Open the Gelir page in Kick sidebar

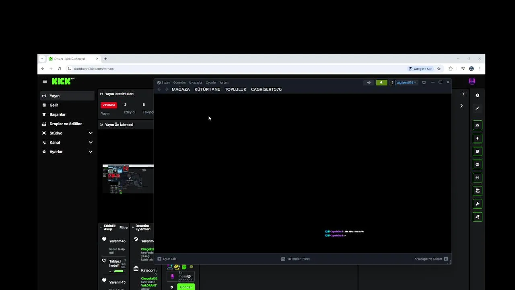(68, 105)
